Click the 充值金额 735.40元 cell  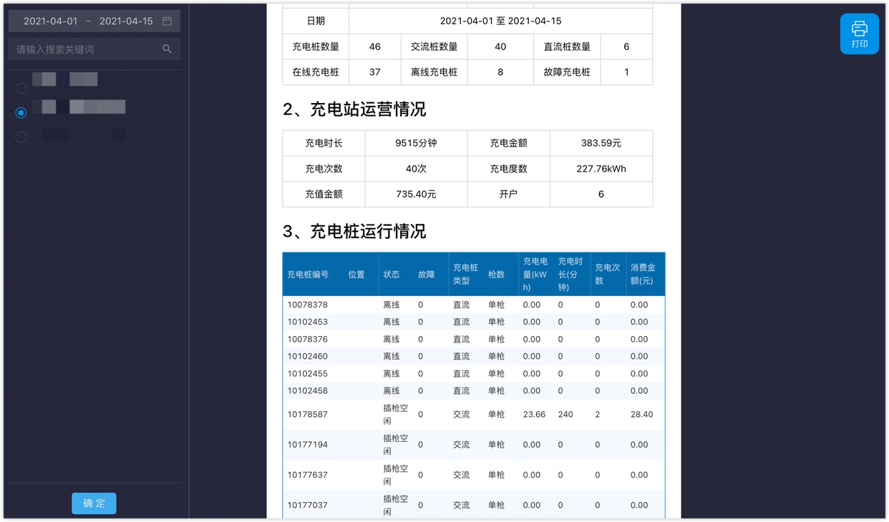click(x=415, y=194)
